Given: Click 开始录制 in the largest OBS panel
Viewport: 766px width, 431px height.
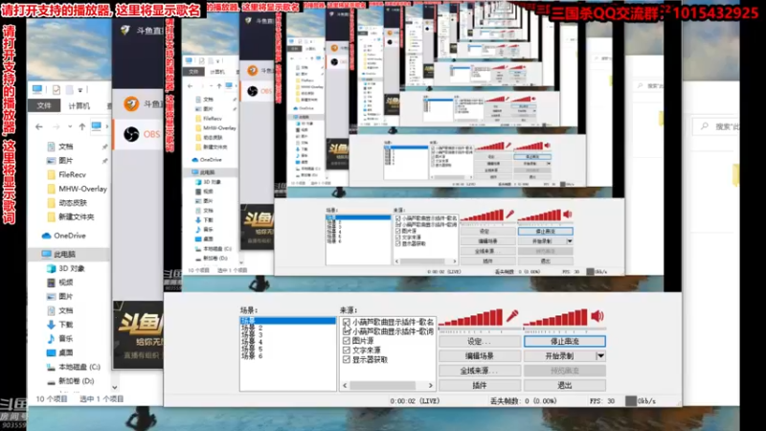Looking at the screenshot, I should pyautogui.click(x=560, y=356).
